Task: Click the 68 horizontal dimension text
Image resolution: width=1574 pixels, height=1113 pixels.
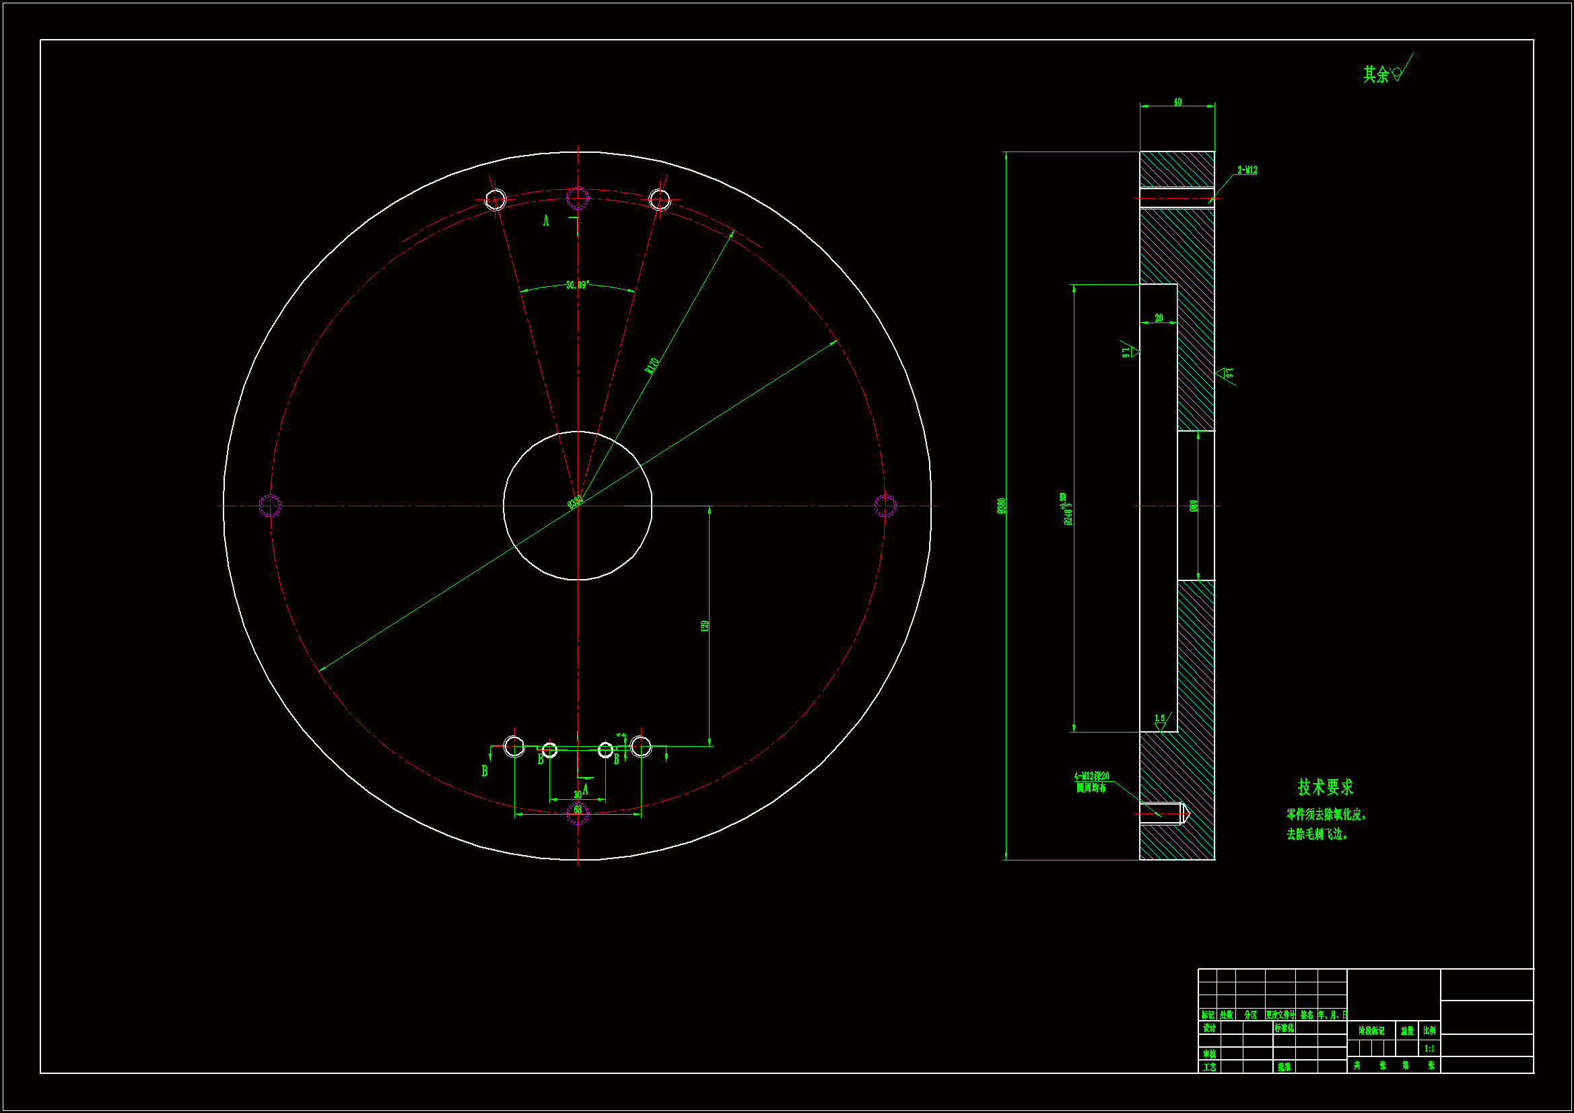Action: click(577, 810)
